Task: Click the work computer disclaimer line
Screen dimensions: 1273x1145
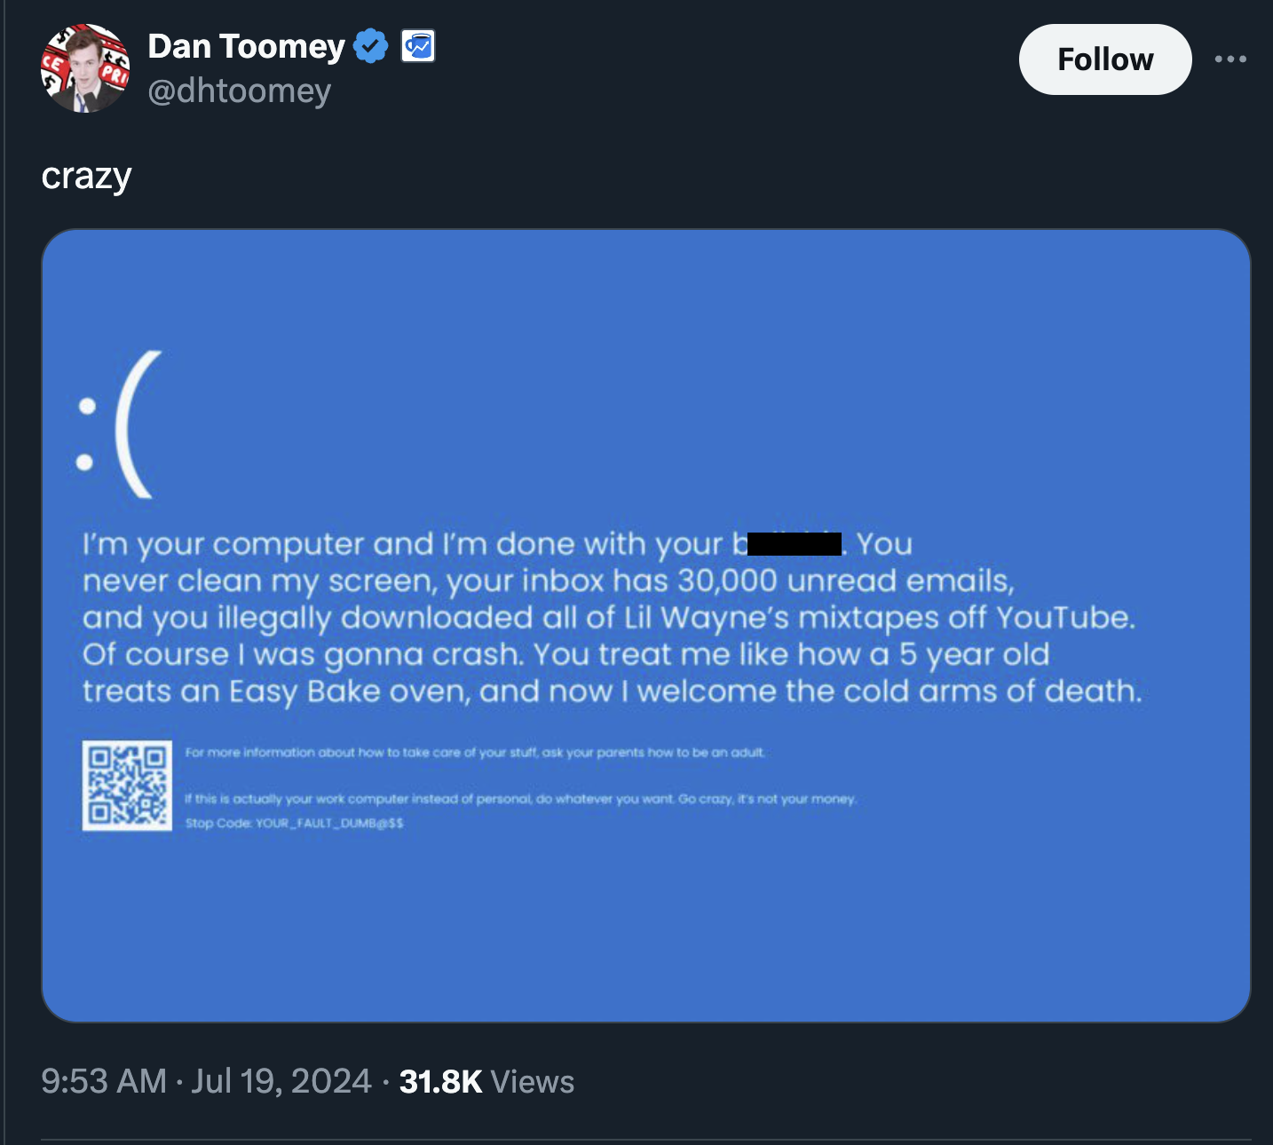Action: coord(521,798)
